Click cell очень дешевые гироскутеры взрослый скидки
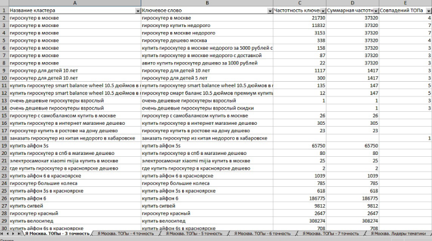The width and height of the screenshot is (432, 241). tap(207, 108)
